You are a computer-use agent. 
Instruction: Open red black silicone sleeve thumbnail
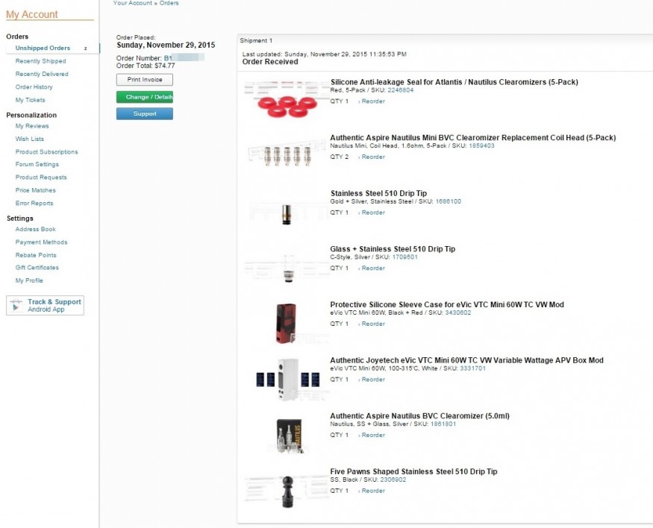click(x=286, y=324)
